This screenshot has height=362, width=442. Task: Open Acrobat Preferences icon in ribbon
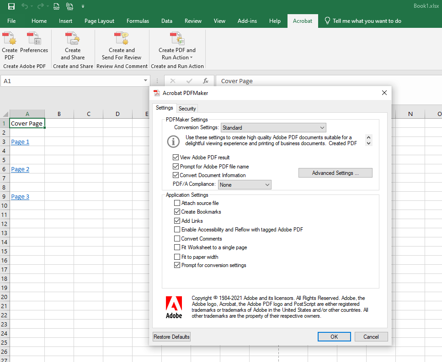34,39
